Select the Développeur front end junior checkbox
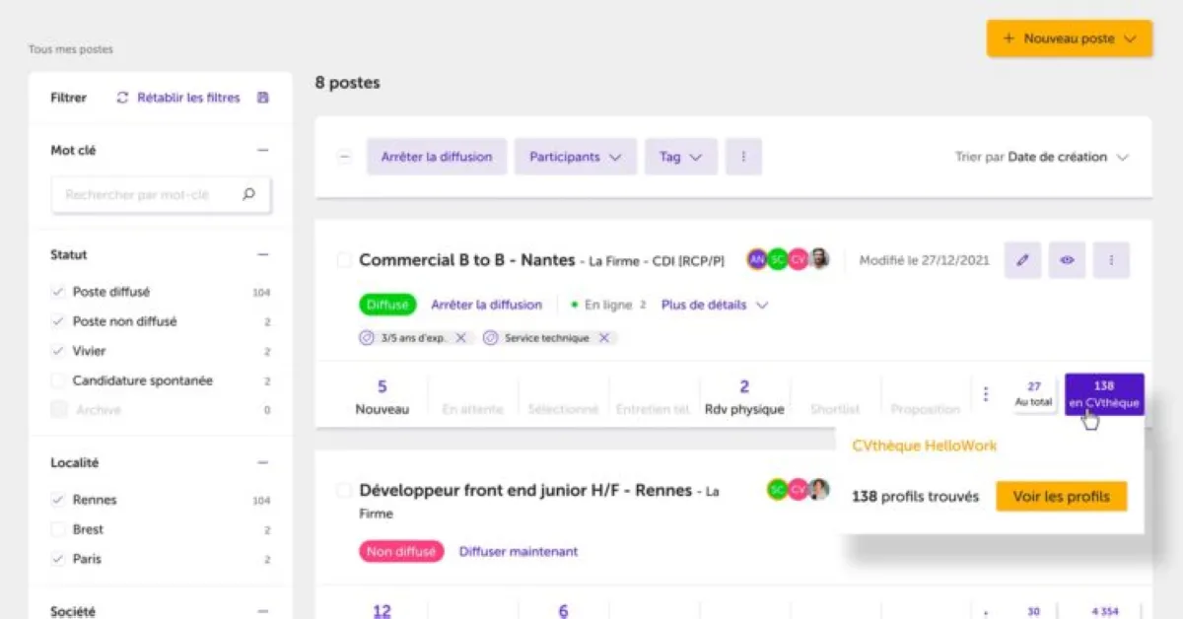The width and height of the screenshot is (1183, 619). pyautogui.click(x=344, y=490)
